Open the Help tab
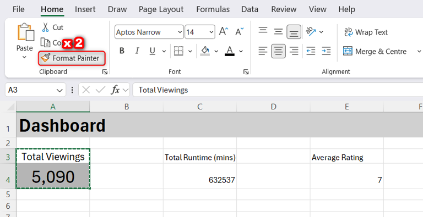Screen dimensions: 423x217 346,9
